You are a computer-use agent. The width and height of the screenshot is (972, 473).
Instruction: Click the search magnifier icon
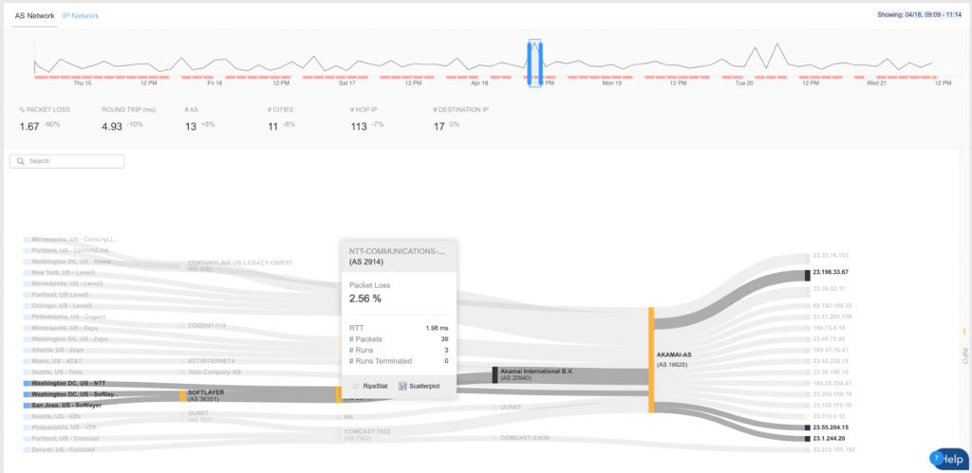(21, 161)
